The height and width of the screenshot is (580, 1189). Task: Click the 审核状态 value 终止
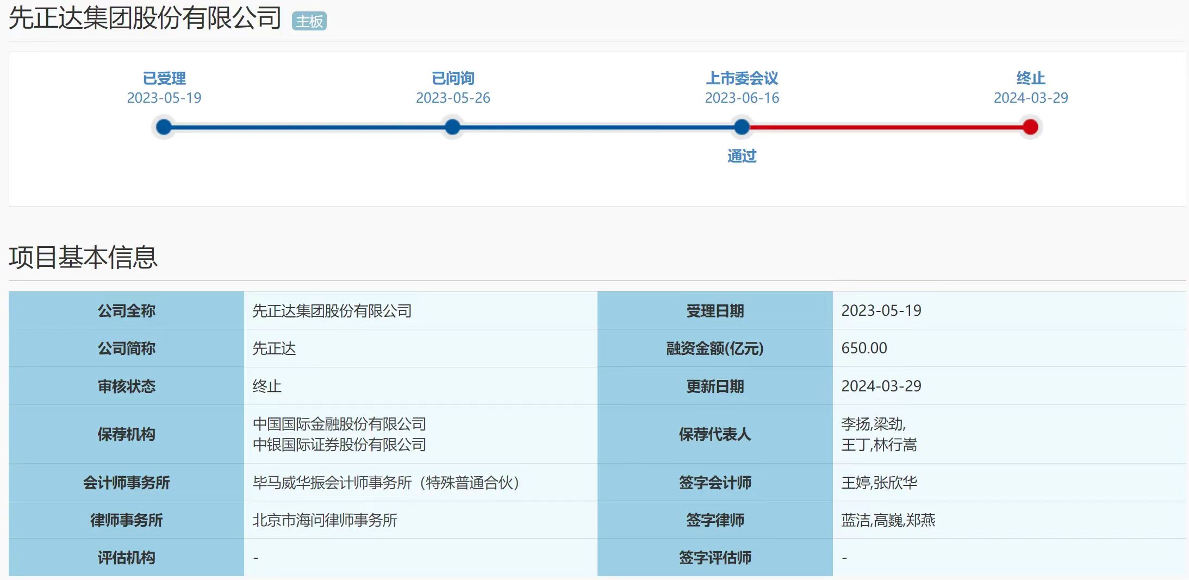tap(267, 386)
